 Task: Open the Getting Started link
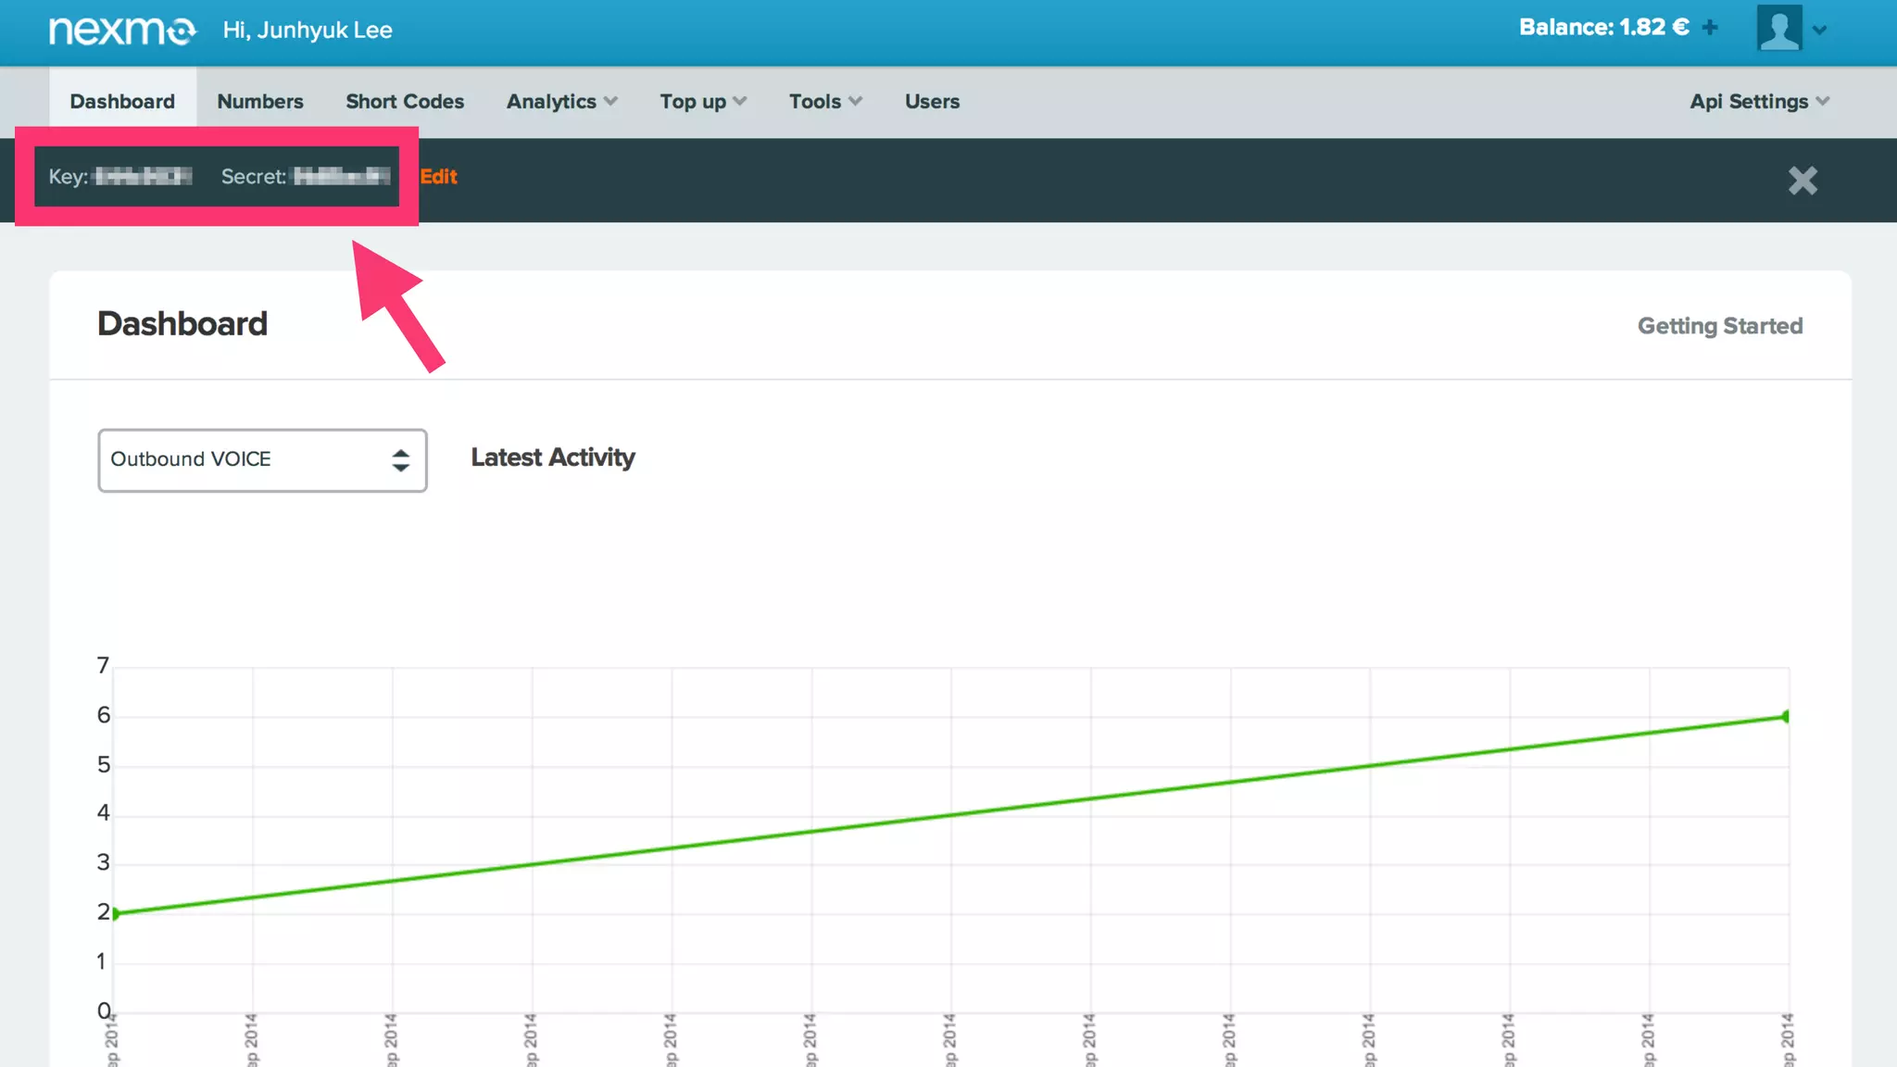coord(1719,326)
